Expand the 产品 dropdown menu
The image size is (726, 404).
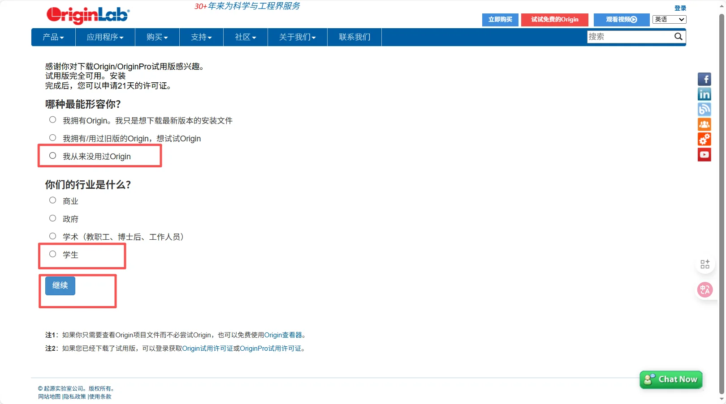click(53, 37)
